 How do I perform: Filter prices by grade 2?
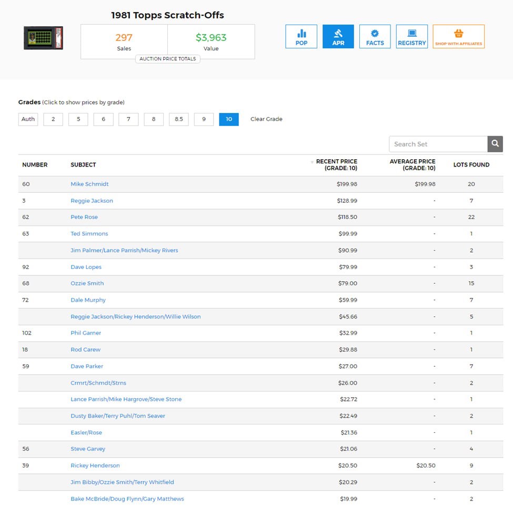click(x=53, y=119)
